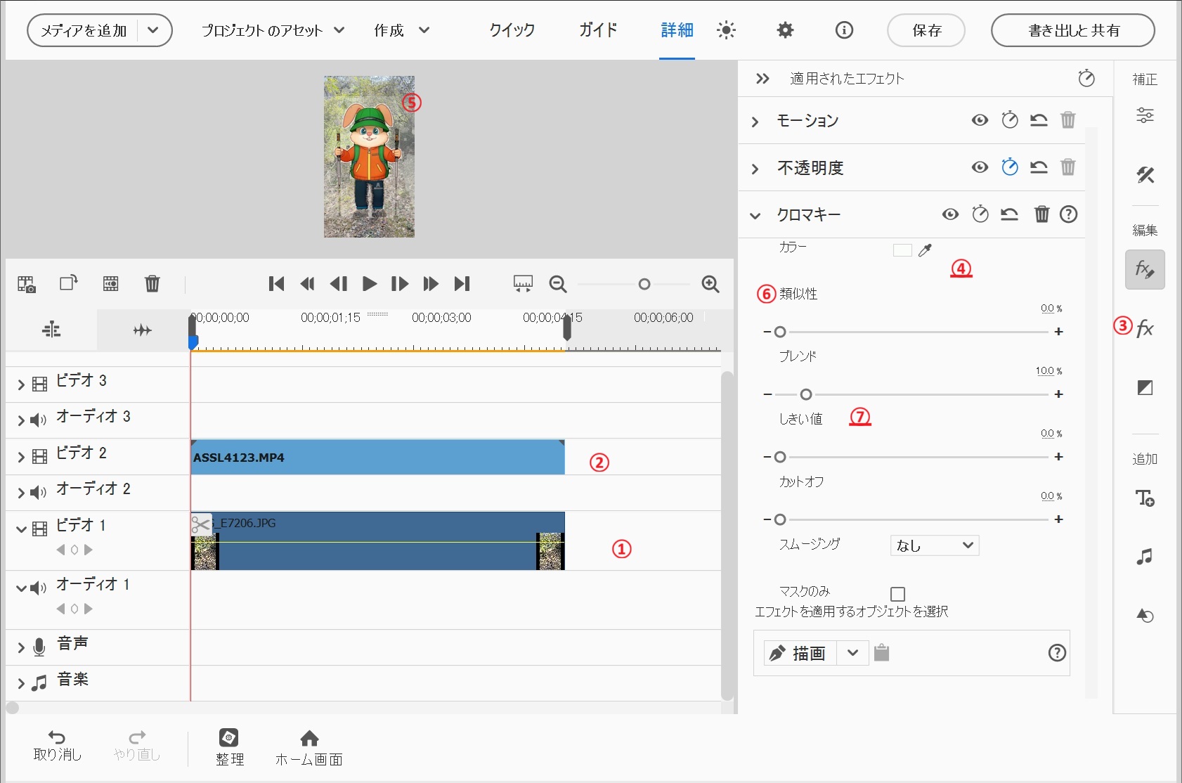Click the timeline trash delete icon
This screenshot has height=783, width=1182.
pos(152,284)
